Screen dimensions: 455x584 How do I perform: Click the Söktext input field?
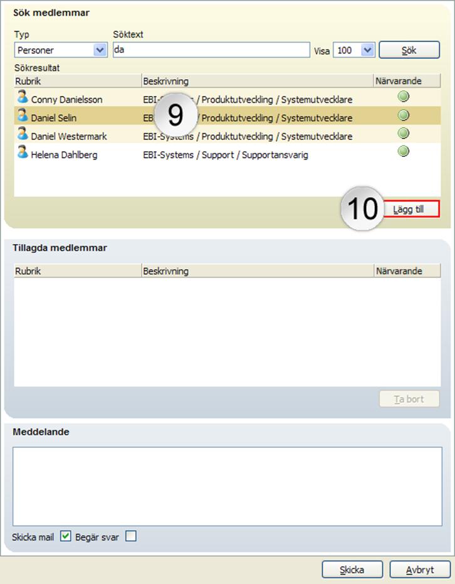(x=211, y=50)
